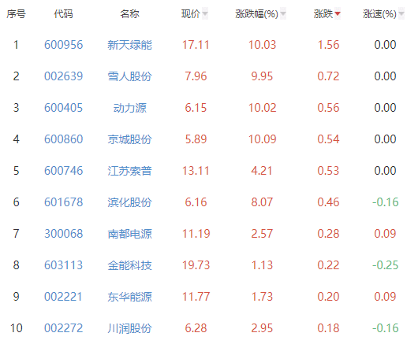Screen dimensions: 418x344
Task: Click the 序号 column header
Action: (x=16, y=14)
